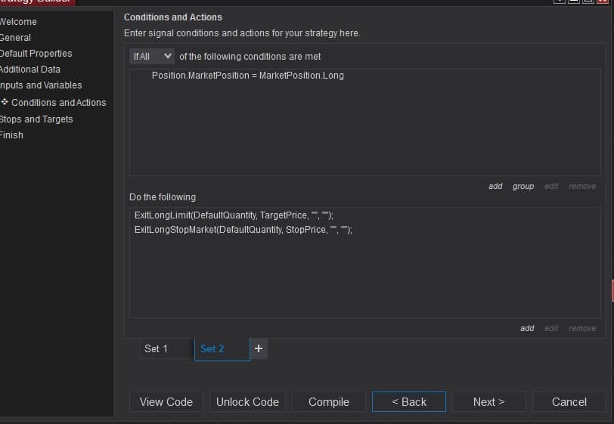This screenshot has height=424, width=614.
Task: Go to Default Properties in sidebar
Action: point(36,54)
